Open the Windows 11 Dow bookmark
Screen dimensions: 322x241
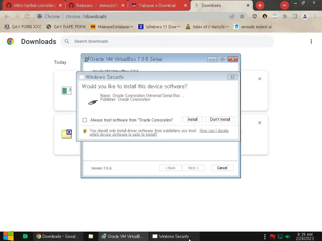pyautogui.click(x=159, y=27)
